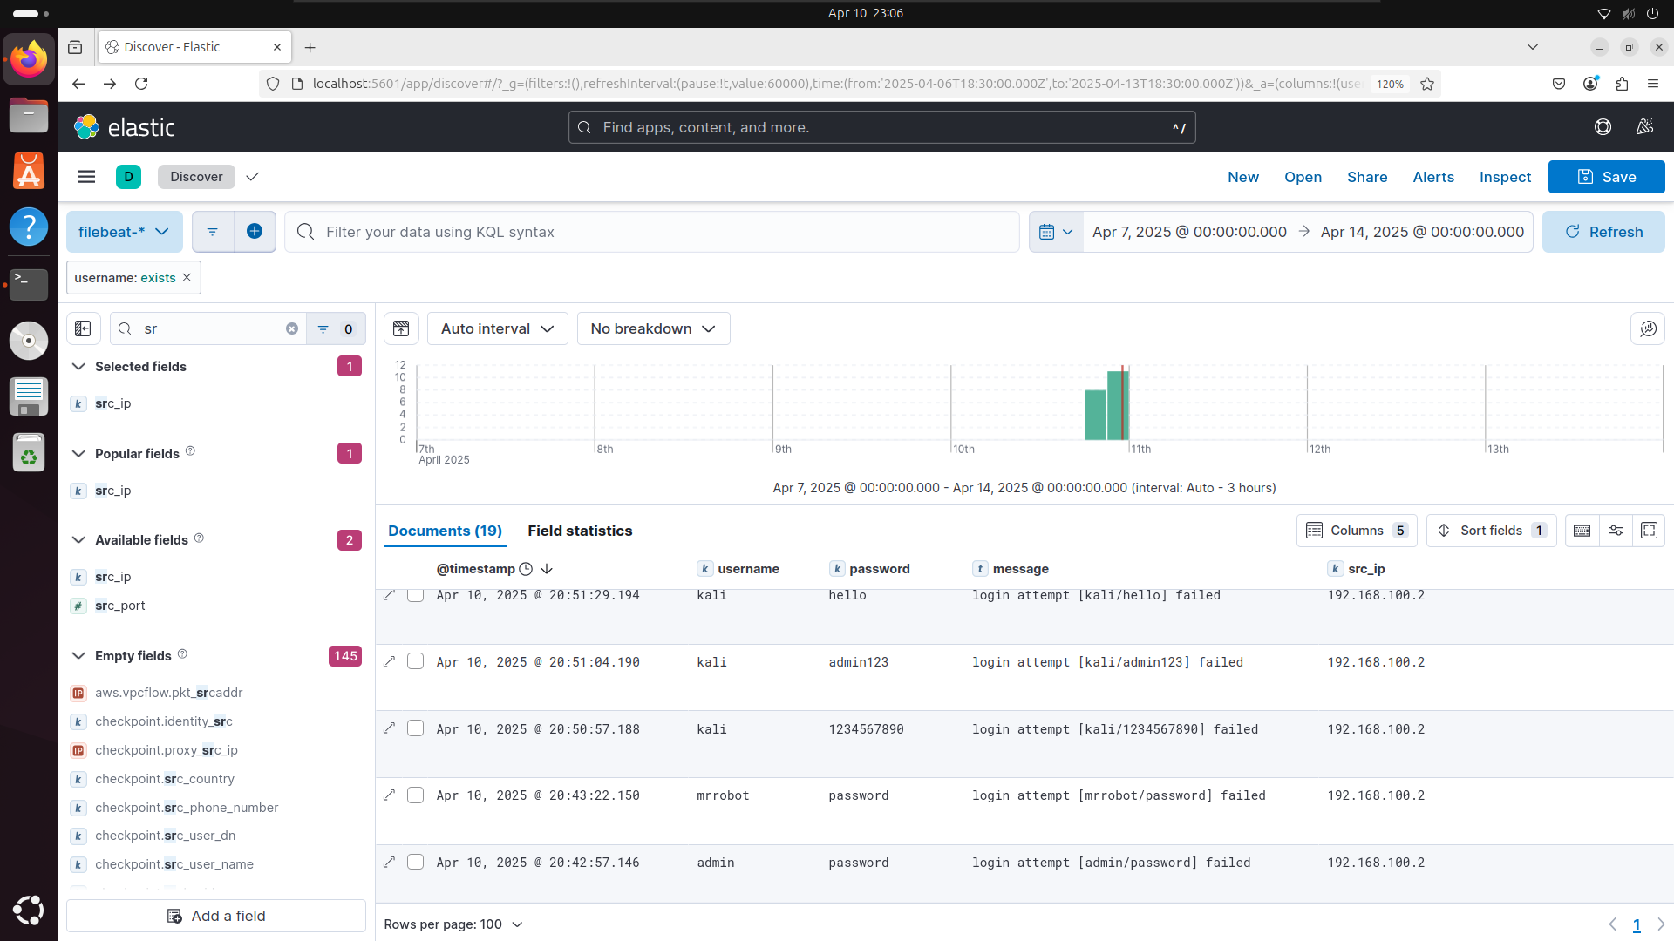Switch to the Field statistics tab
1674x941 pixels.
click(580, 531)
